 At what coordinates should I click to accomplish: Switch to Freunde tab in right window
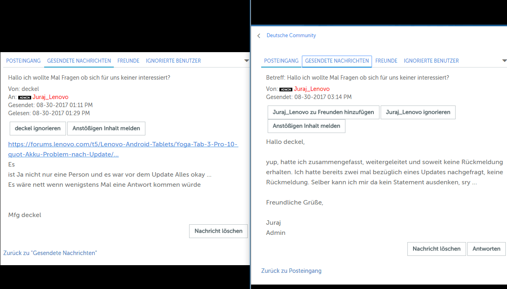point(386,61)
